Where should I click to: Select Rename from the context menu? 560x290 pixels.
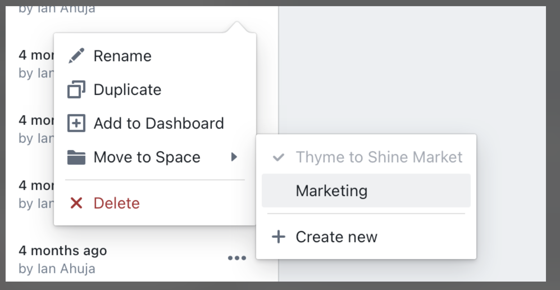[123, 55]
